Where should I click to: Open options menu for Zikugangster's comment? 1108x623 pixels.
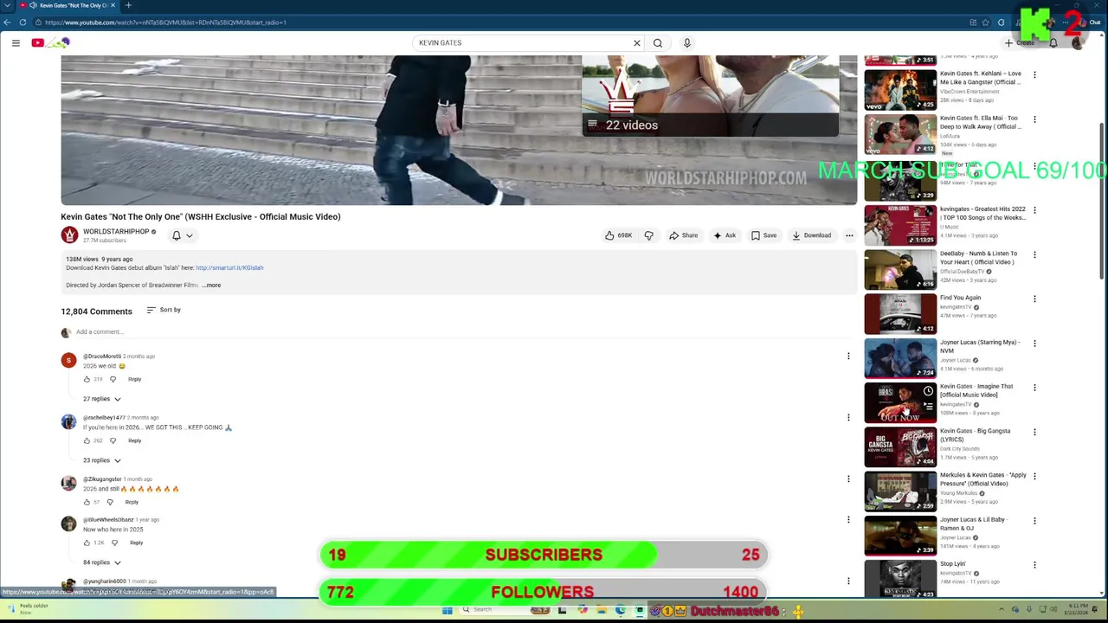pyautogui.click(x=848, y=478)
